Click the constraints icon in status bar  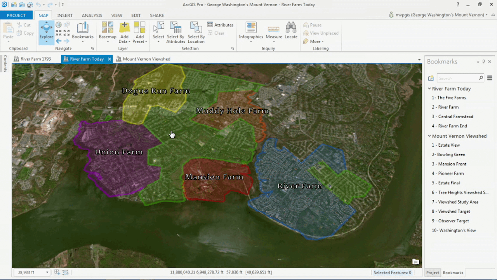65,272
